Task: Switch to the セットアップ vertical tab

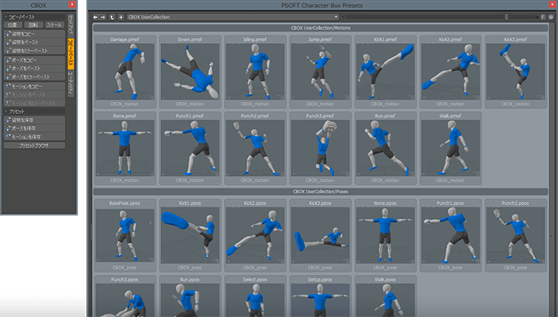Action: point(70,25)
